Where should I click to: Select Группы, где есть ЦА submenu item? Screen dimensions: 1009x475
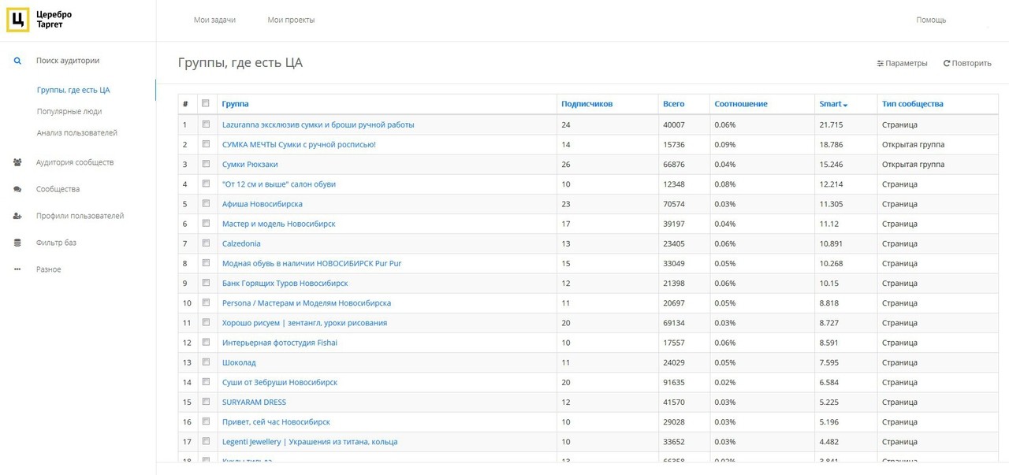tap(73, 90)
